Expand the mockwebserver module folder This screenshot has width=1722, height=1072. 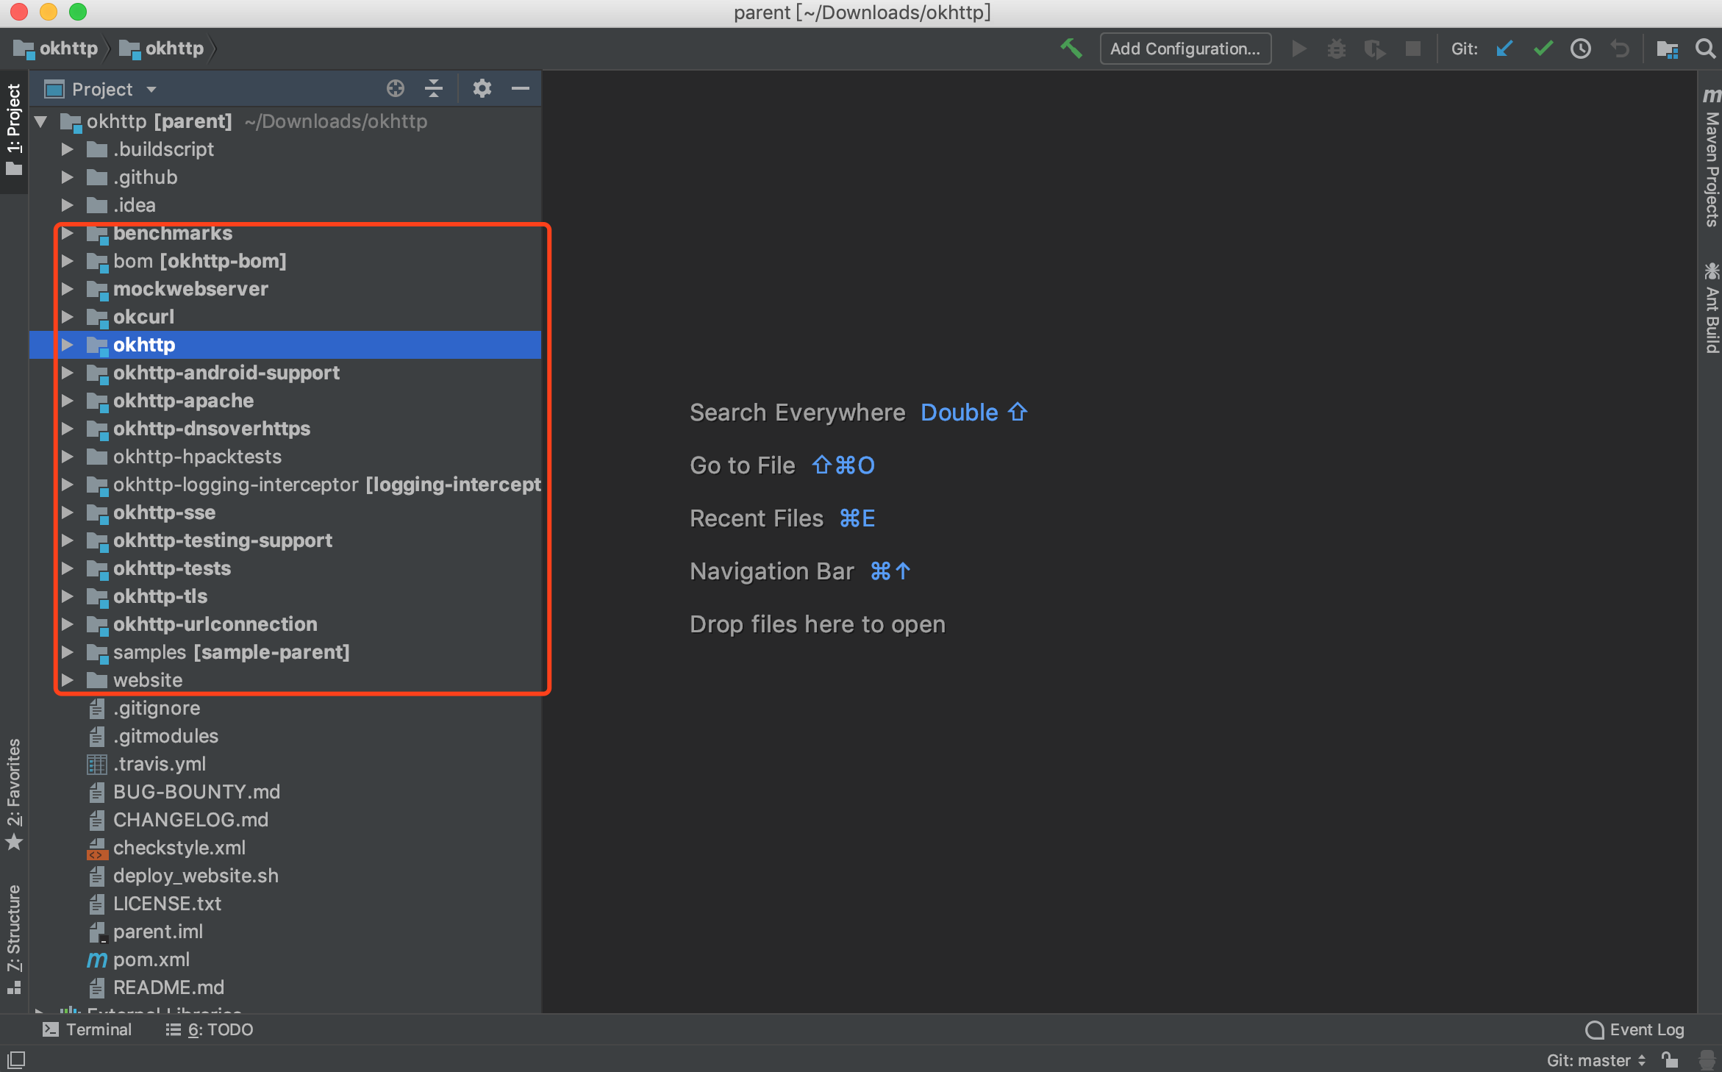tap(67, 289)
